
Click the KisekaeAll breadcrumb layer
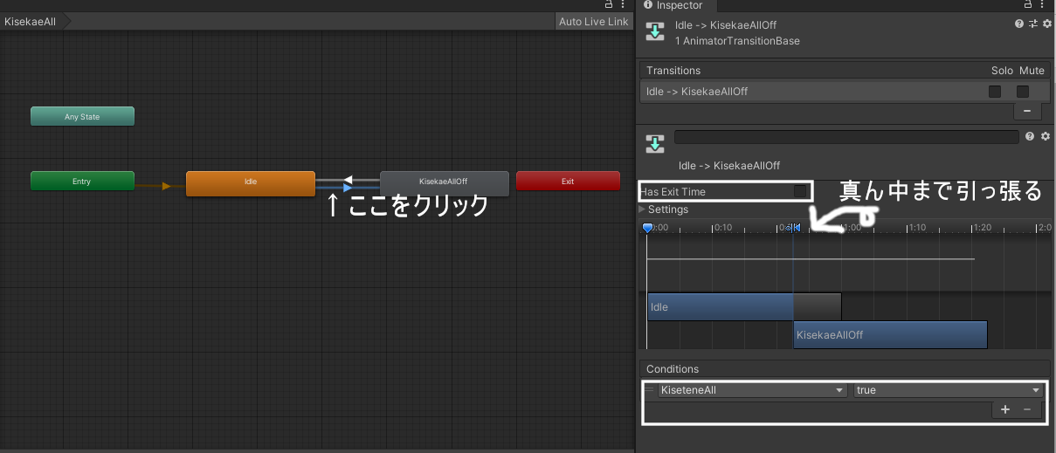[x=31, y=22]
